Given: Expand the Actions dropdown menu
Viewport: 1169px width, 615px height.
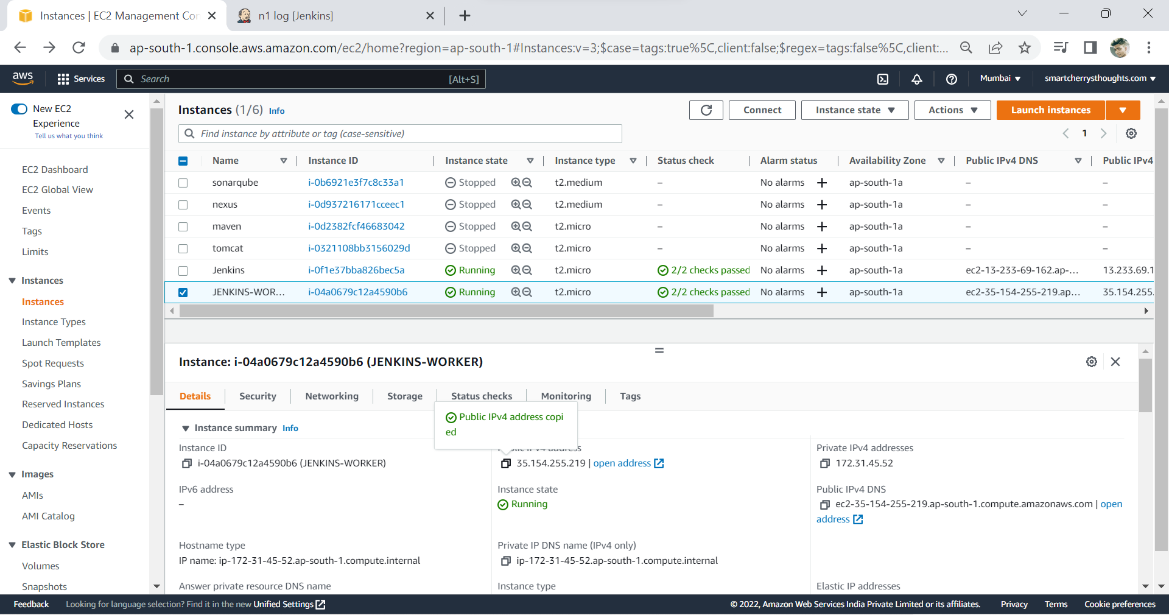Looking at the screenshot, I should pyautogui.click(x=952, y=110).
